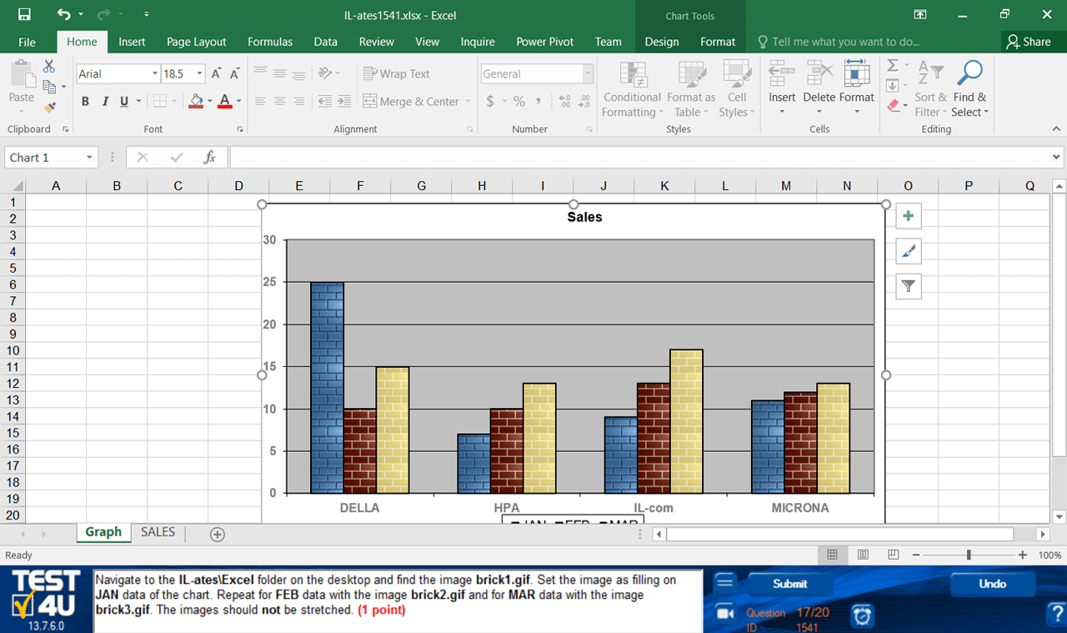
Task: Open the Font Color dropdown arrow
Action: point(238,101)
